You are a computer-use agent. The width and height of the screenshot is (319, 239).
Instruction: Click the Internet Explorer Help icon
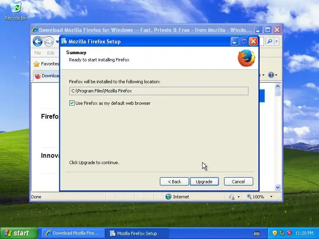coord(271,75)
